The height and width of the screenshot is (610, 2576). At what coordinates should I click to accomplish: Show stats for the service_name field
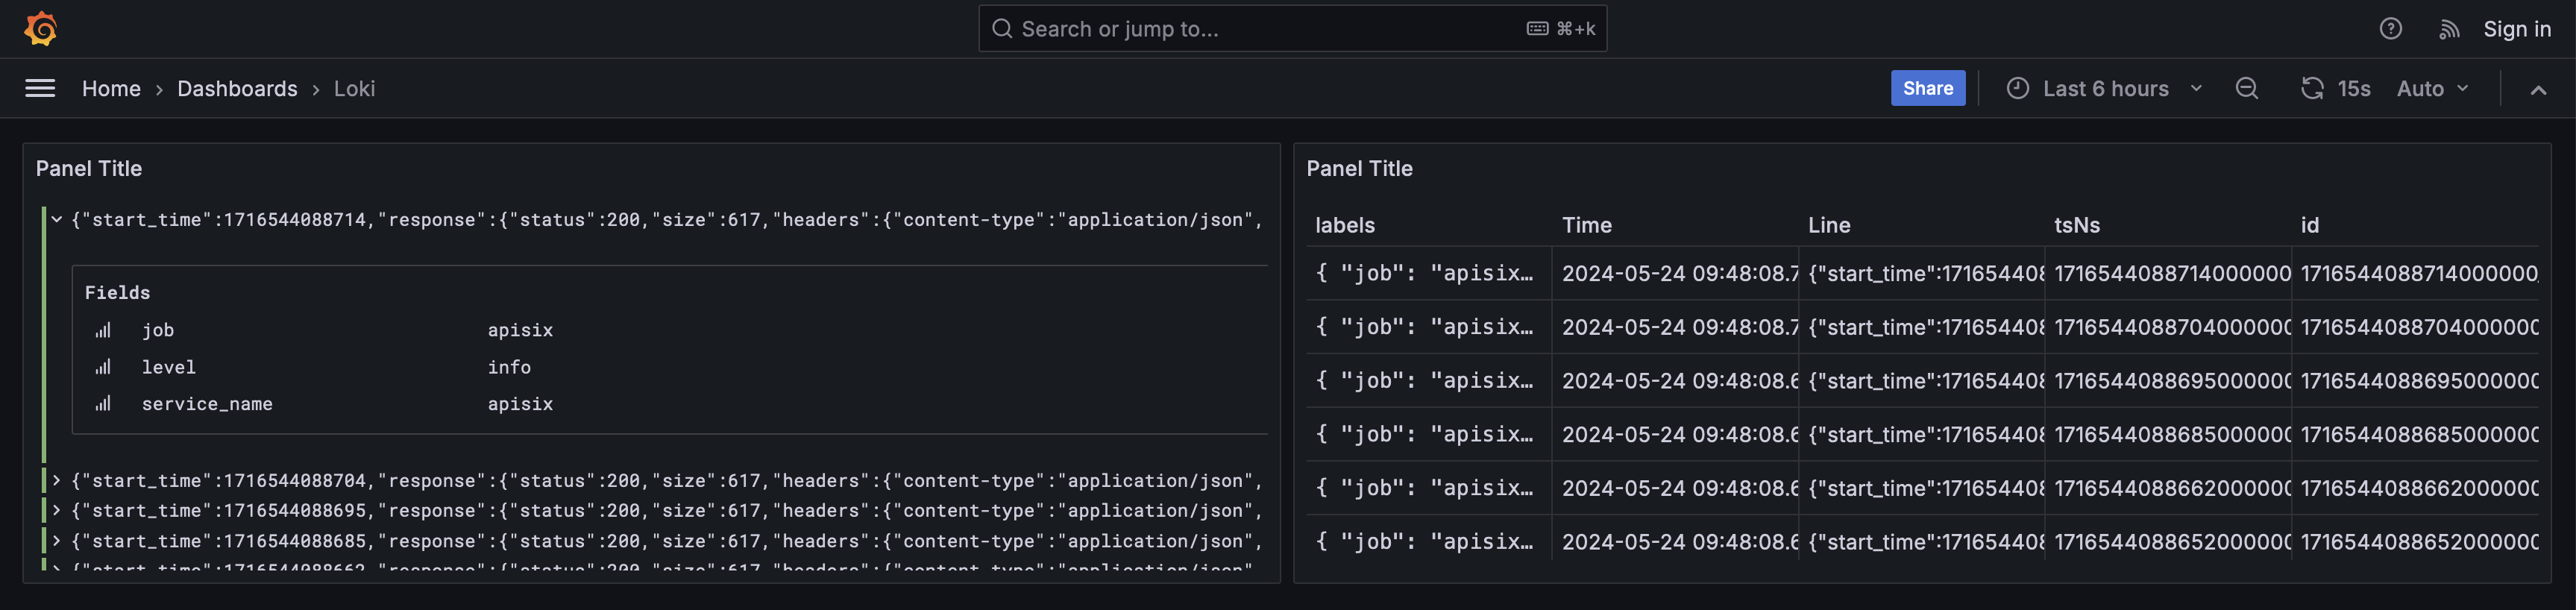coord(103,404)
